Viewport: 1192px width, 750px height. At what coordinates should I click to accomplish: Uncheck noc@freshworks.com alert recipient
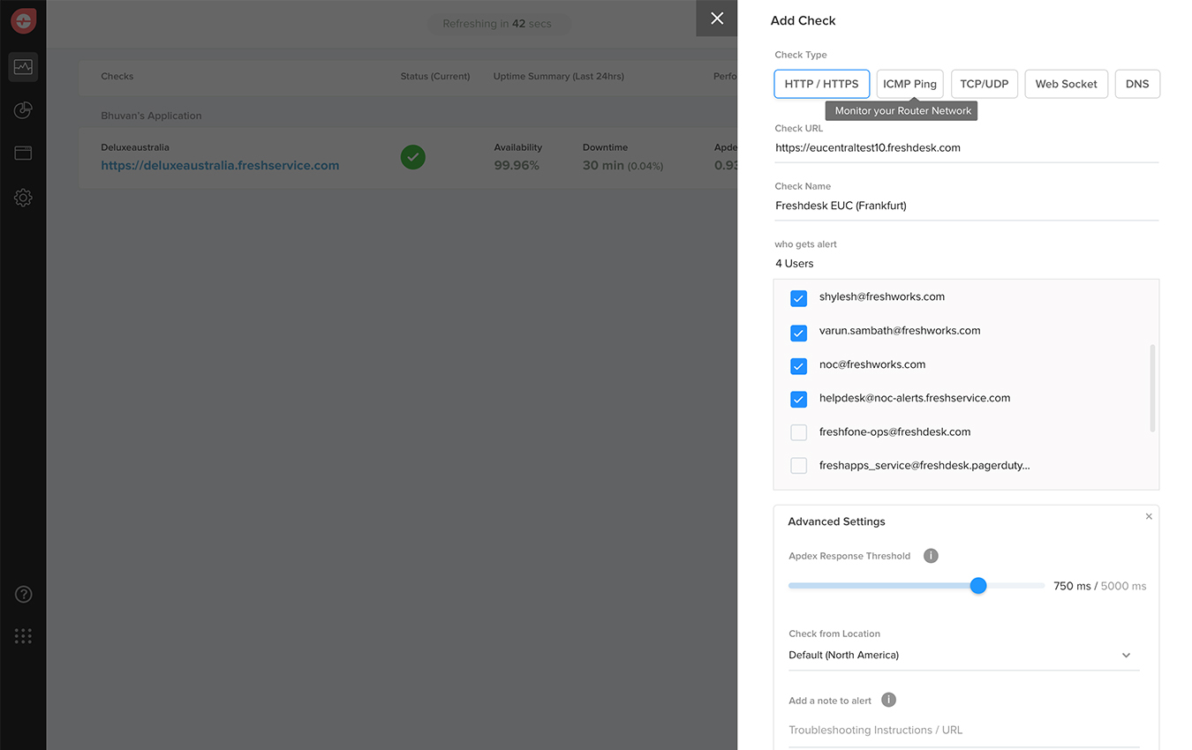[798, 365]
